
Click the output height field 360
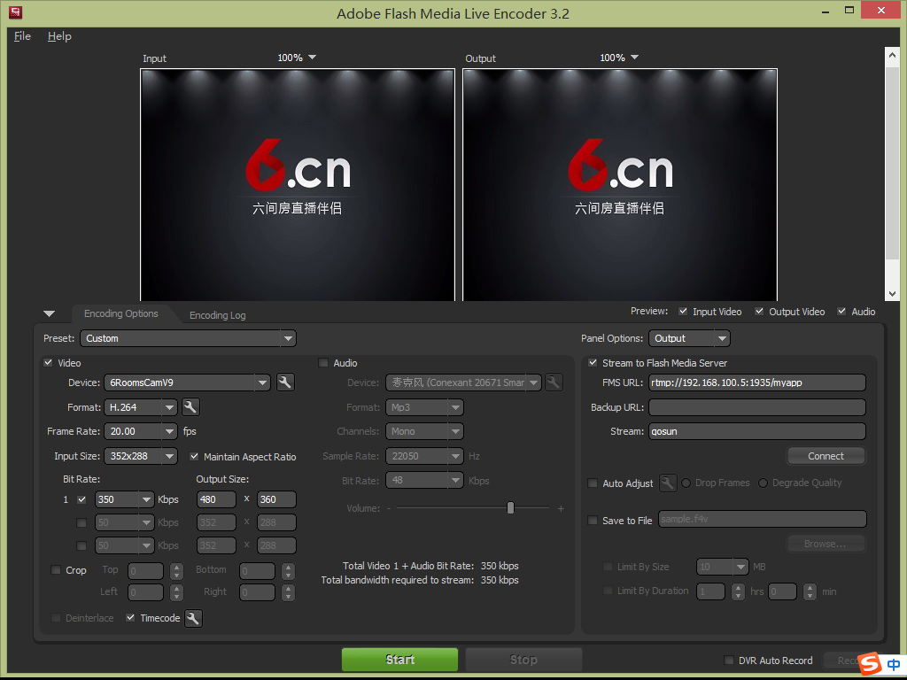(x=276, y=499)
